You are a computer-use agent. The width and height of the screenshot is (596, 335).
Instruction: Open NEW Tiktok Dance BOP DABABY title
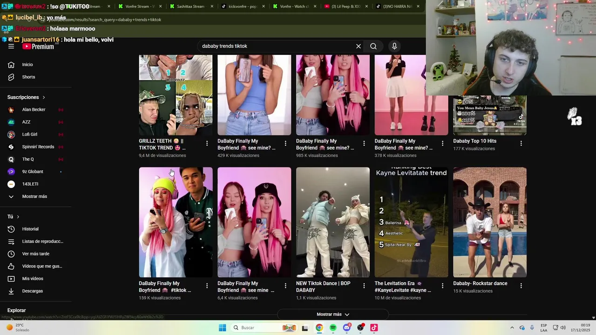(323, 287)
